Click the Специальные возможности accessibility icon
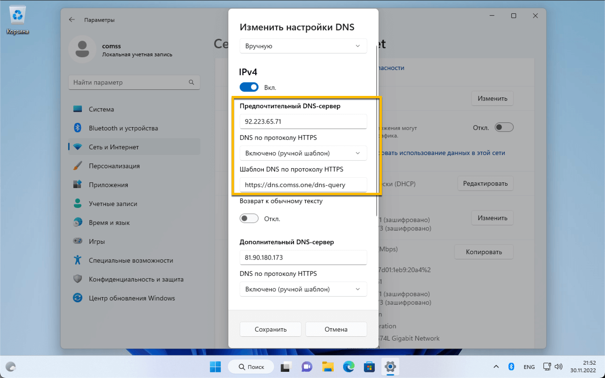 78,260
